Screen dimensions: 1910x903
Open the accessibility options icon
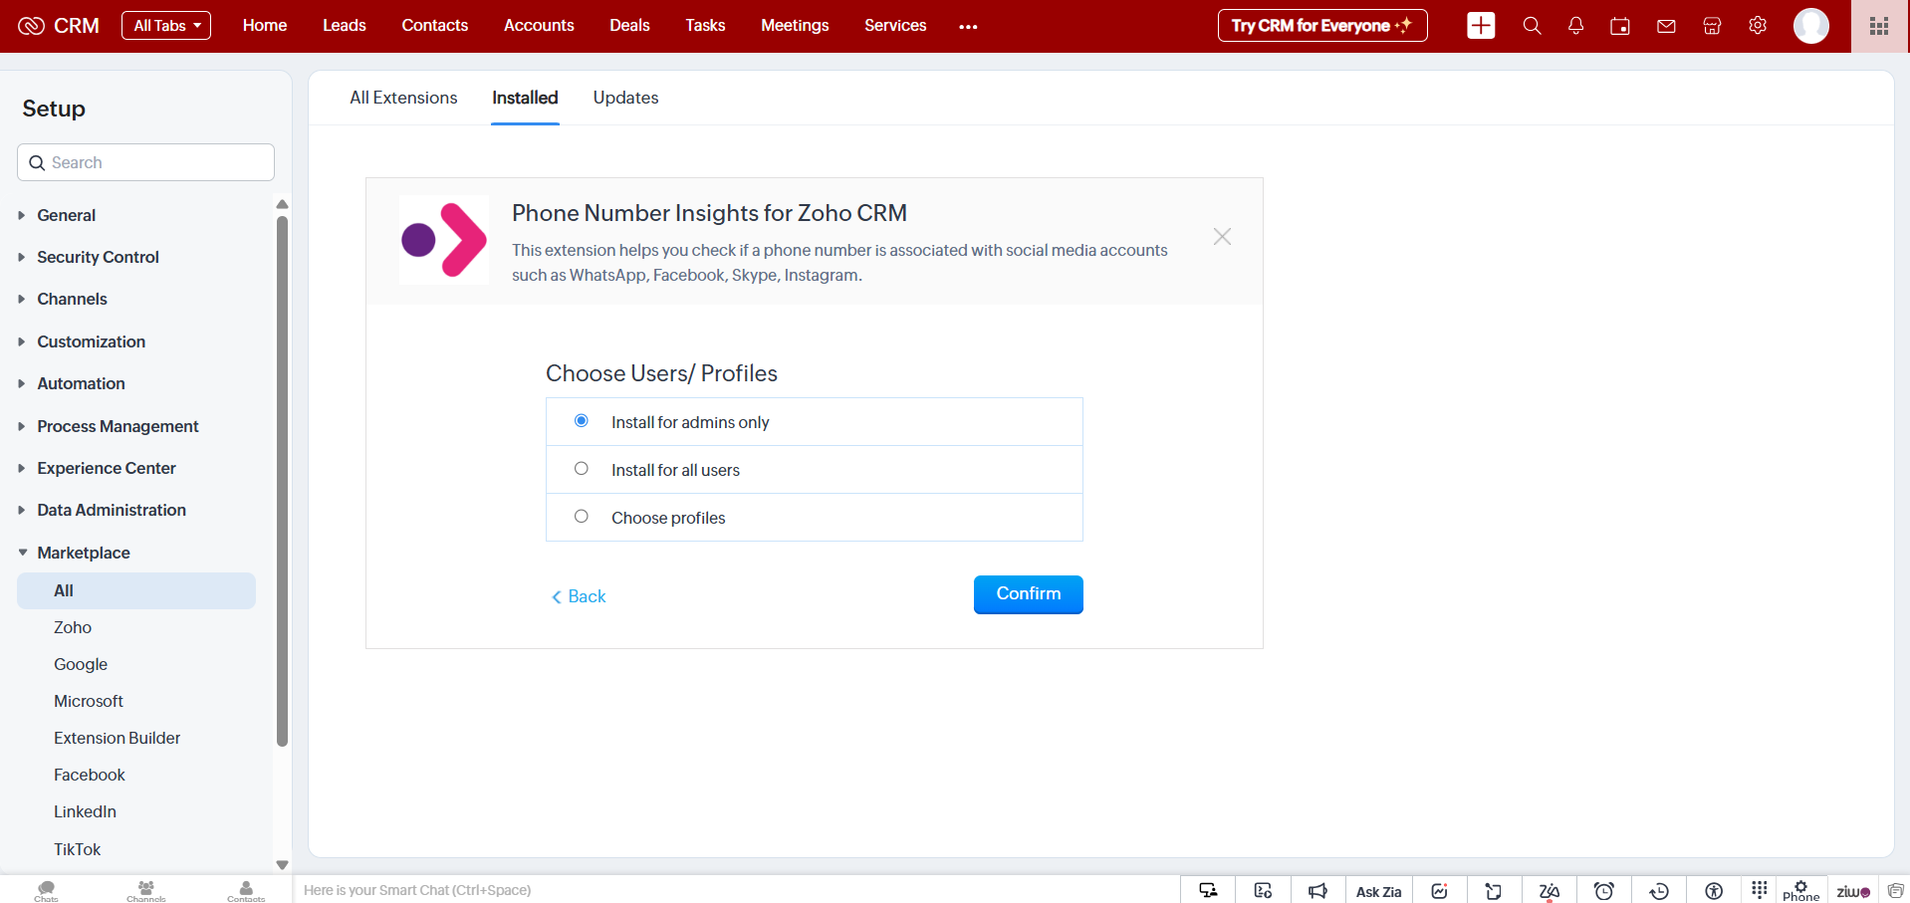tap(1714, 891)
